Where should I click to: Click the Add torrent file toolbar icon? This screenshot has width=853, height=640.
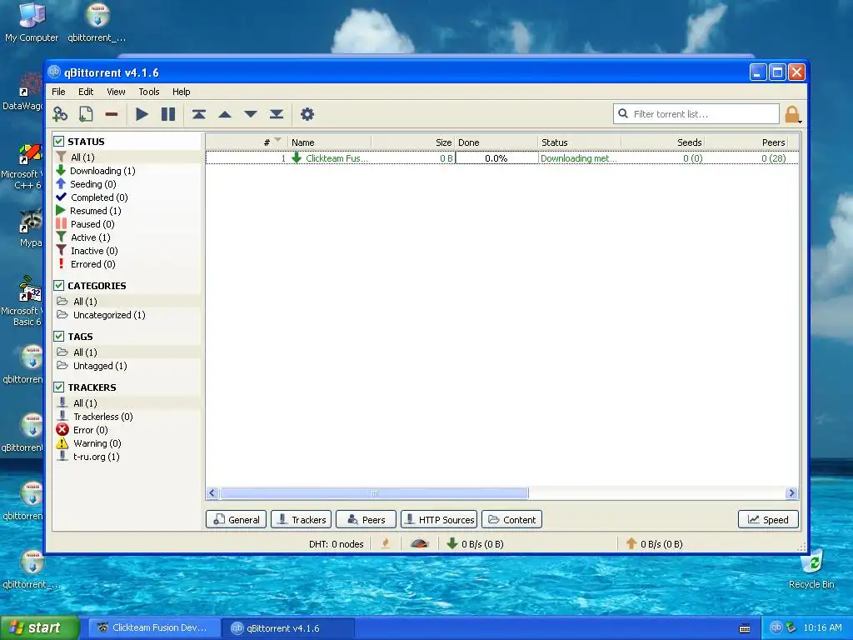pyautogui.click(x=86, y=114)
